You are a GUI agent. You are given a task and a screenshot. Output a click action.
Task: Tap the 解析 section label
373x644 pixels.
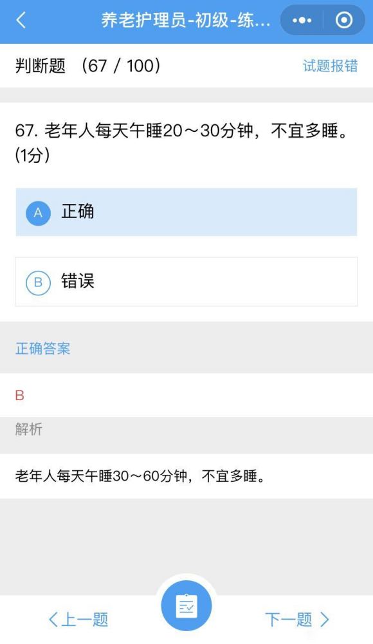pyautogui.click(x=29, y=429)
